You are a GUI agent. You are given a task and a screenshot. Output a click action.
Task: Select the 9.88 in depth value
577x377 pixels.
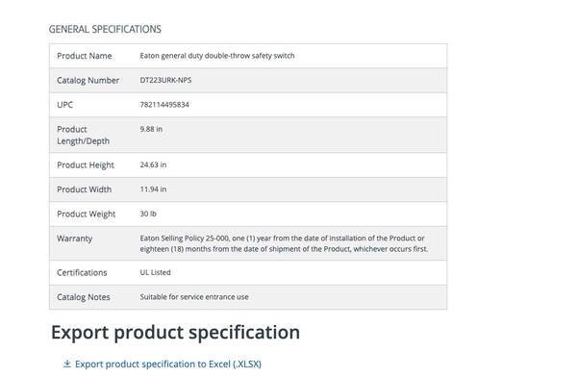tap(151, 129)
